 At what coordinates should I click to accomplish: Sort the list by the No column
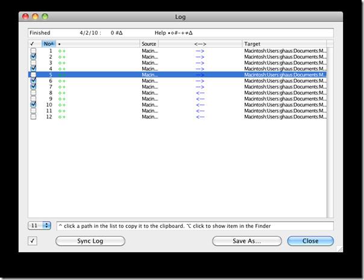click(48, 44)
